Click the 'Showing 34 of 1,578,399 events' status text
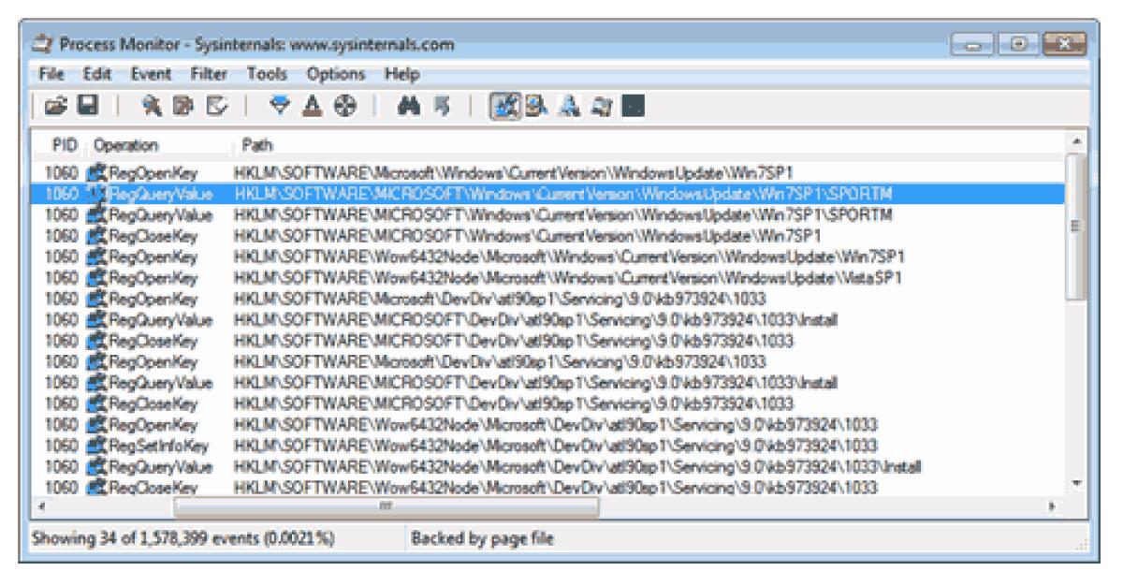 183,538
